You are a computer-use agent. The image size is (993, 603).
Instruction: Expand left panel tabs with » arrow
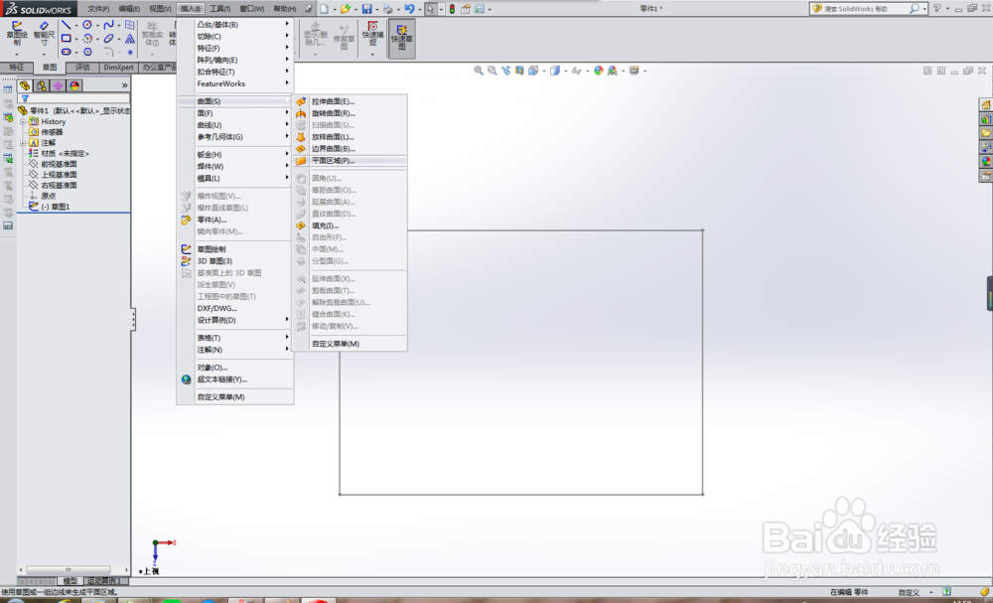click(x=125, y=85)
